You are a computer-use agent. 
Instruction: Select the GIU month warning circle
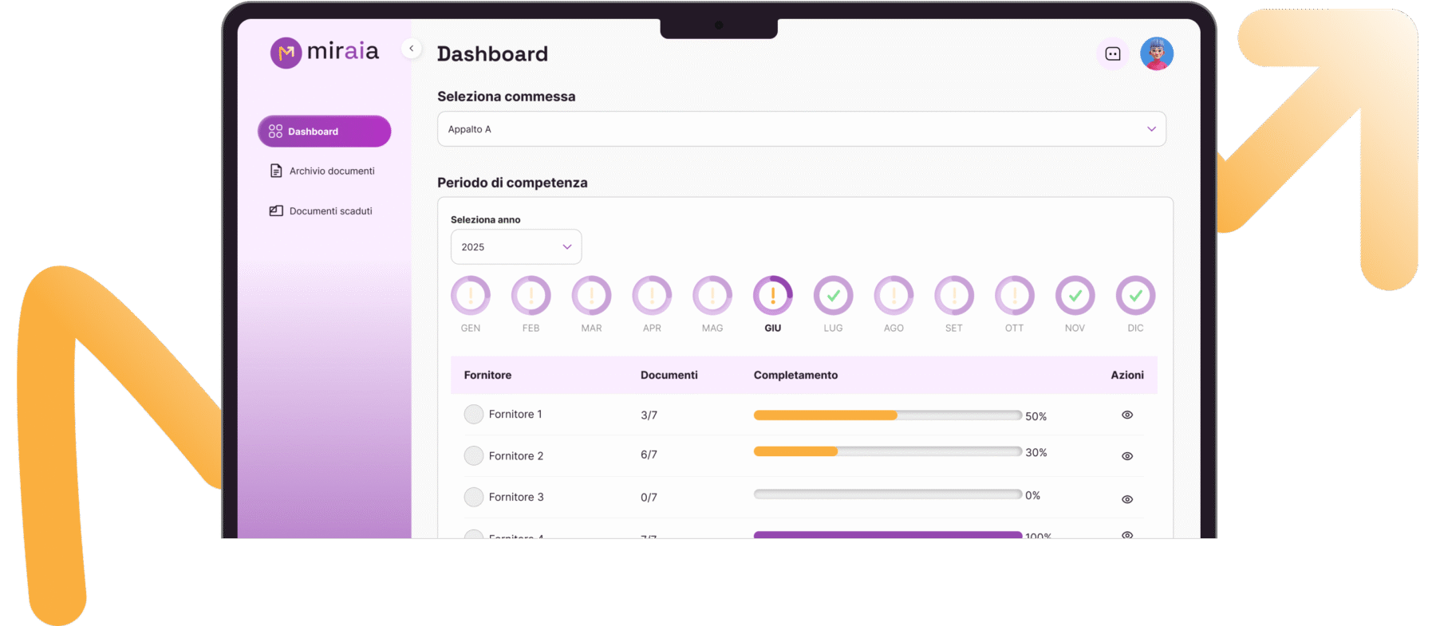click(x=772, y=296)
